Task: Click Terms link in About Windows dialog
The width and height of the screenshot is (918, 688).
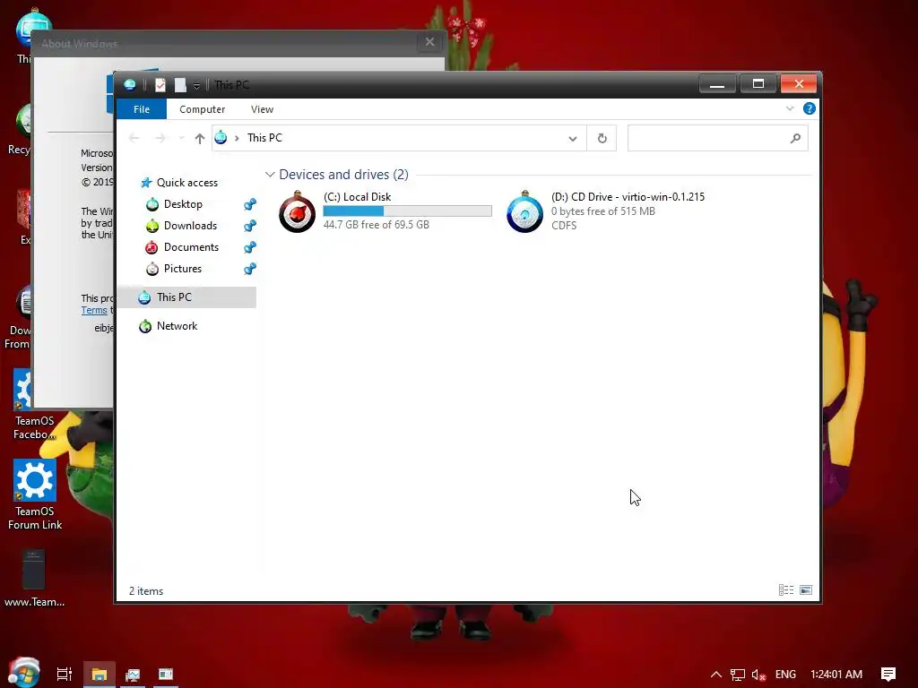Action: (x=93, y=310)
